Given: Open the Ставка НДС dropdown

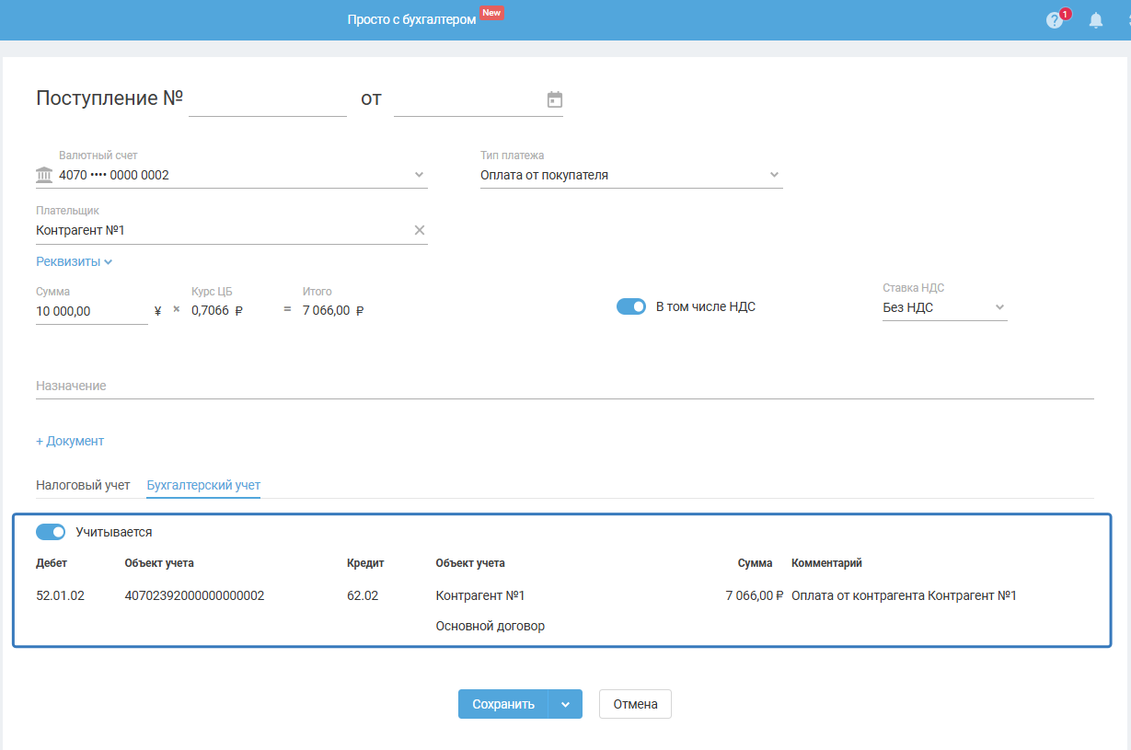Looking at the screenshot, I should (x=999, y=307).
